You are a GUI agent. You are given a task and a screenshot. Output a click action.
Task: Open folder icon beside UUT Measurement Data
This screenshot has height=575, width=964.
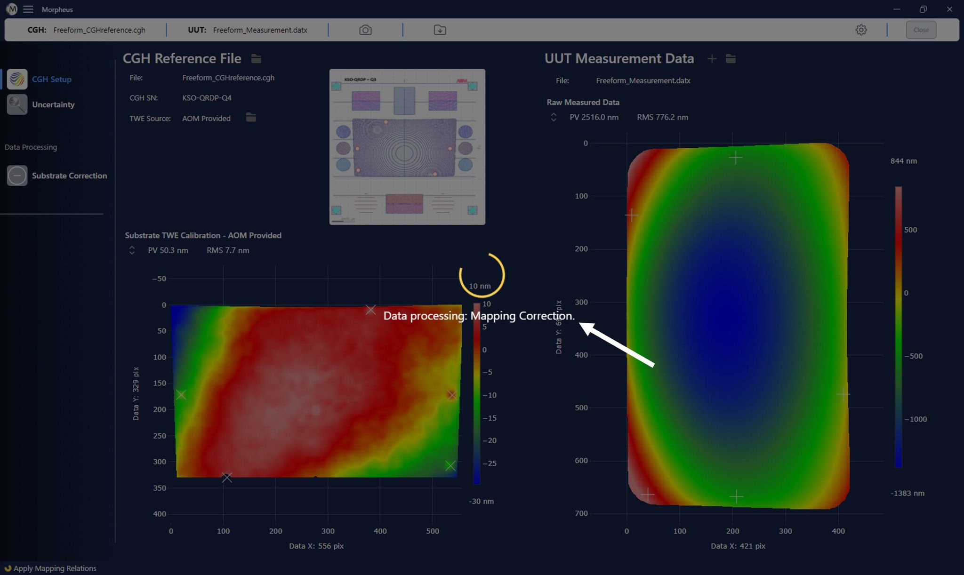point(731,59)
